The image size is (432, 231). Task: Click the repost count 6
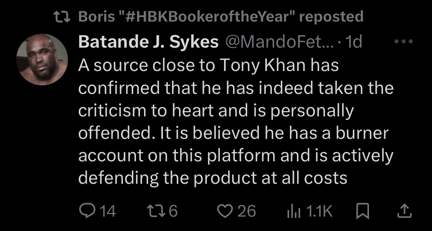click(x=173, y=211)
